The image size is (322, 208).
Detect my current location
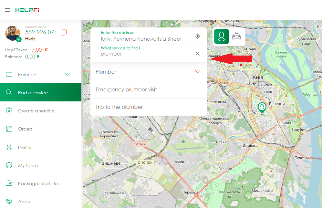198,36
